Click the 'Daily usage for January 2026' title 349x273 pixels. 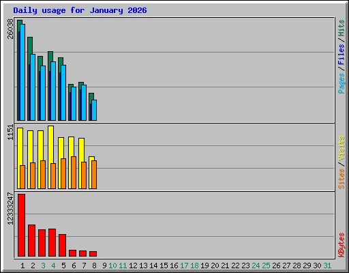click(80, 10)
